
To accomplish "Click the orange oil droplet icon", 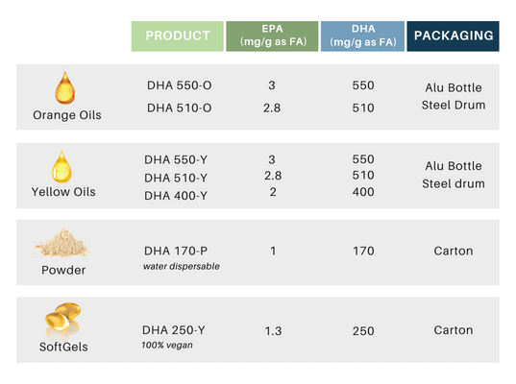I will click(64, 87).
